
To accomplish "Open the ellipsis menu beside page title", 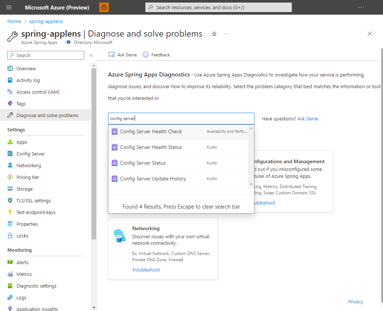I will pos(226,34).
